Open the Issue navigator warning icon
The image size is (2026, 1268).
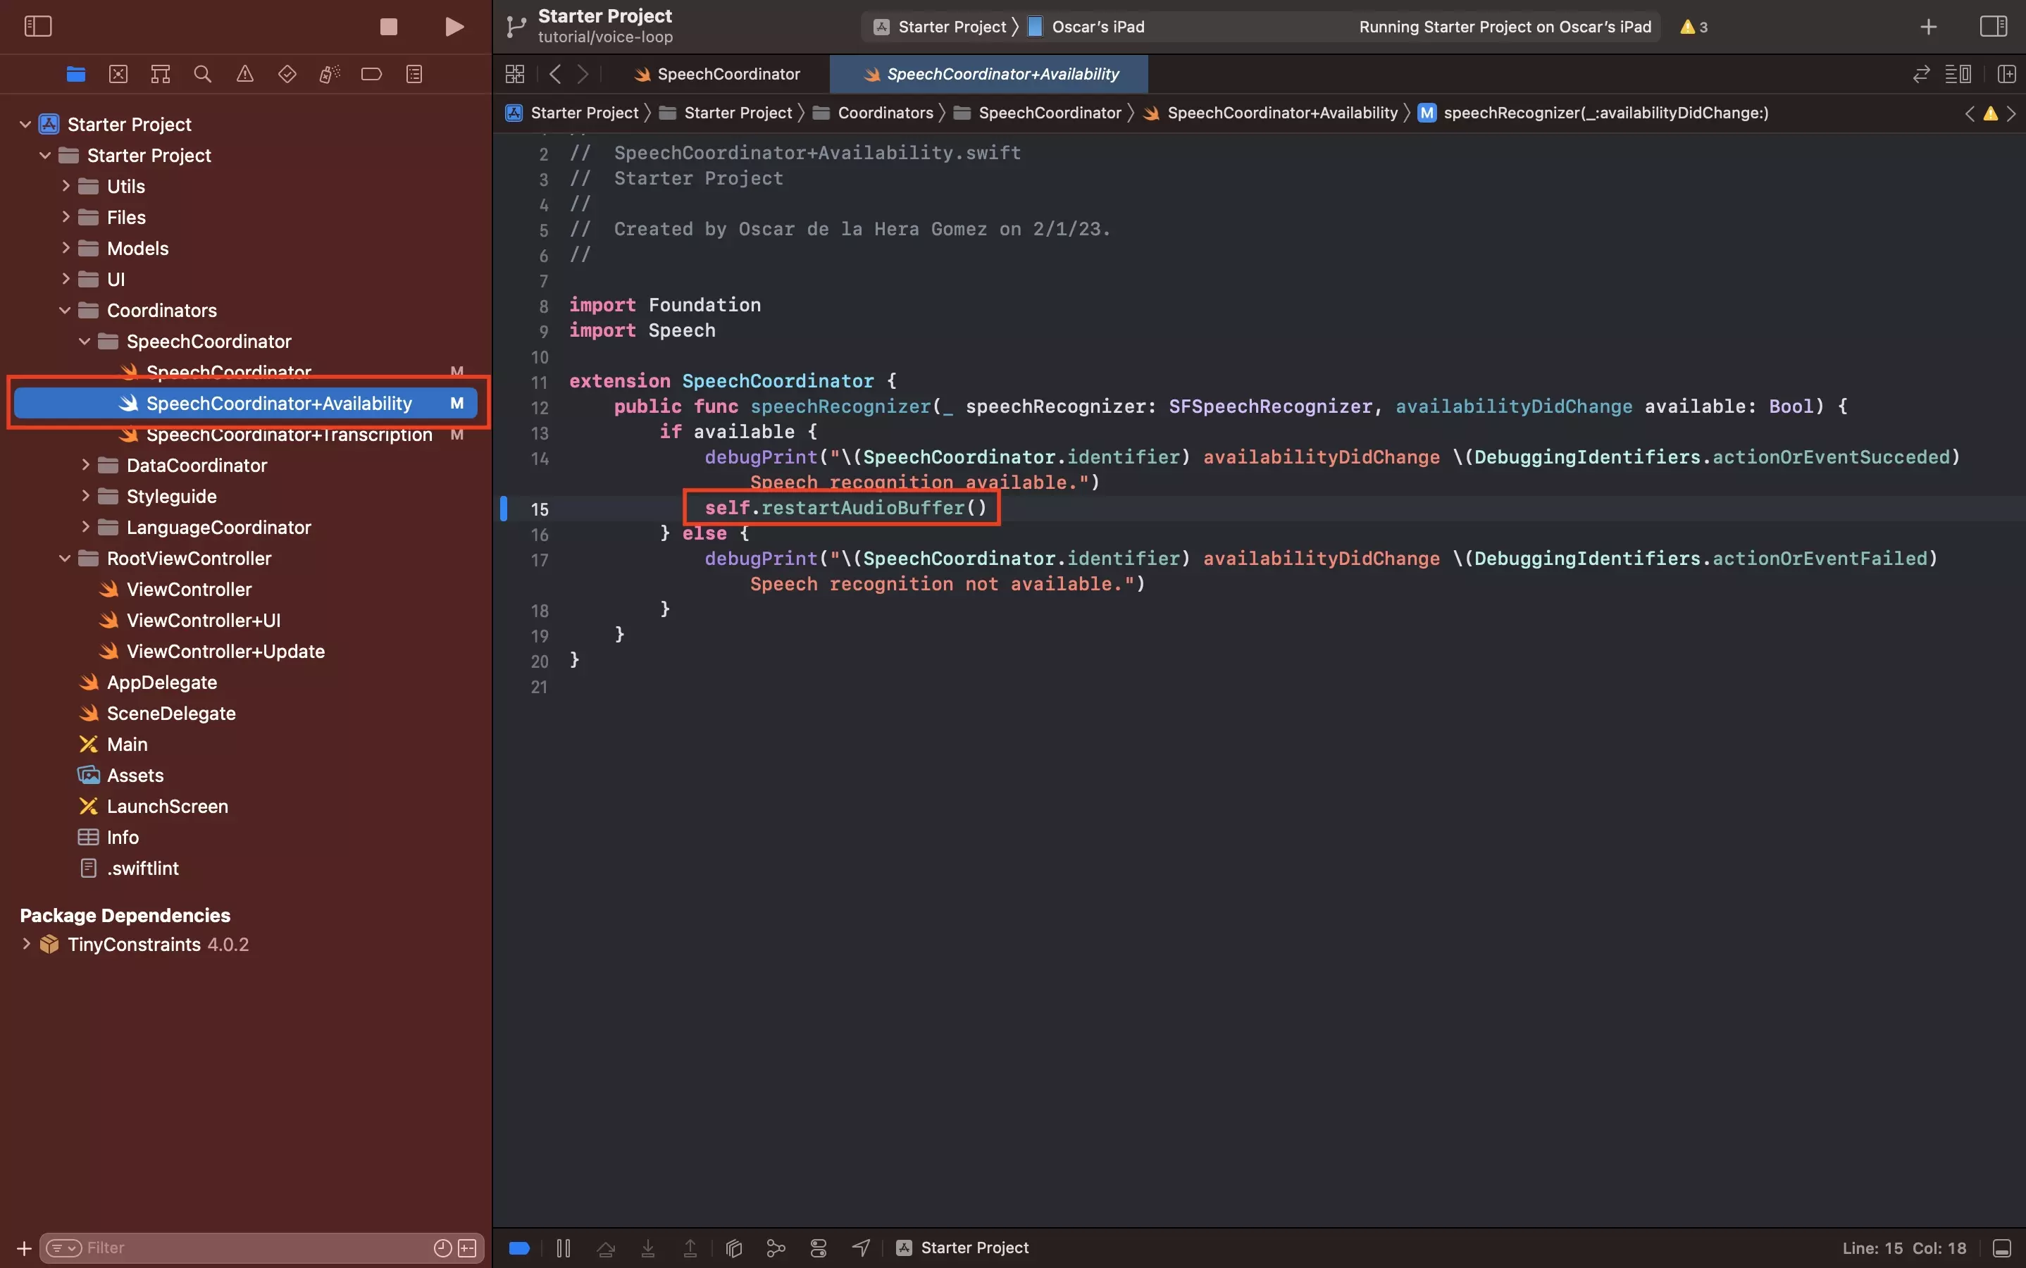[x=245, y=75]
